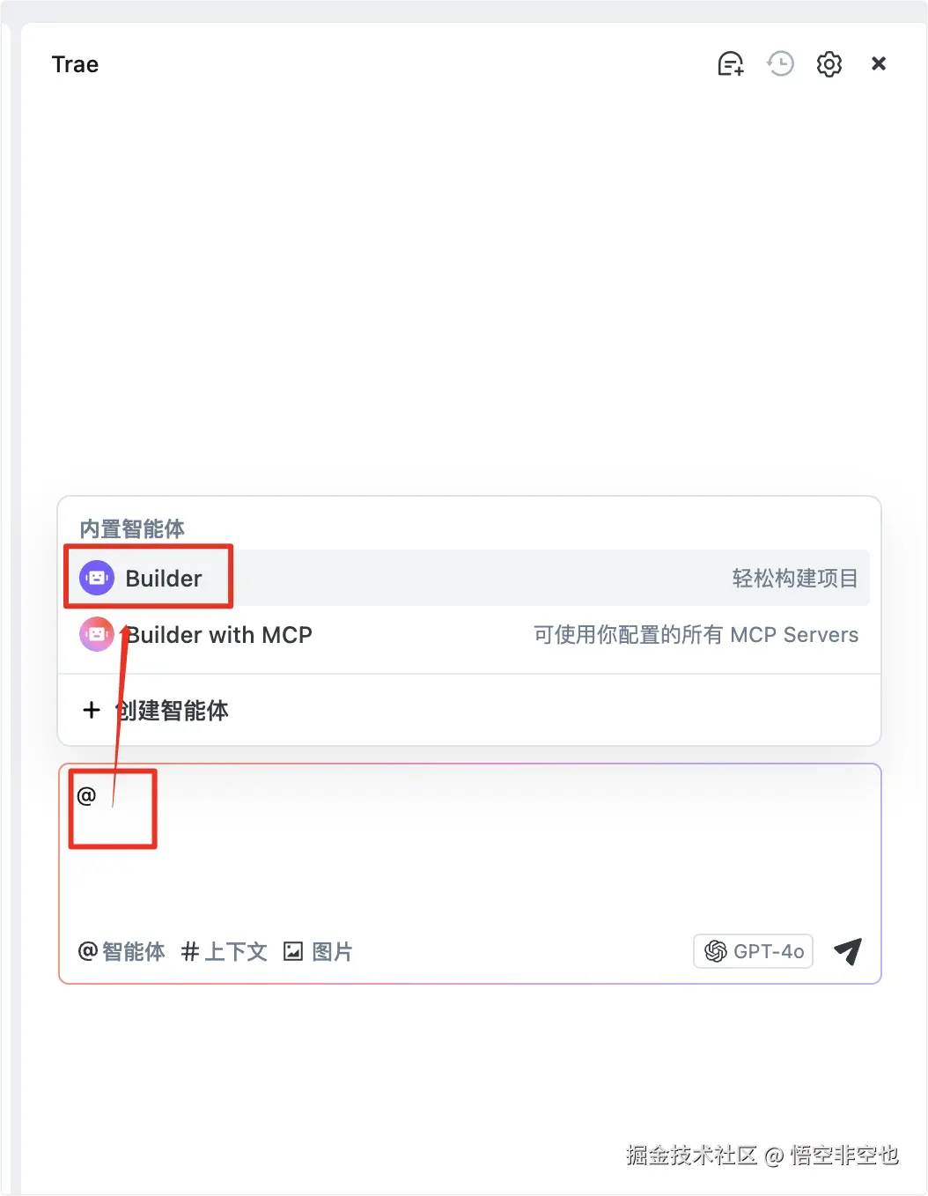This screenshot has width=928, height=1196.
Task: Click the image icon beside 图片
Action: pyautogui.click(x=293, y=951)
